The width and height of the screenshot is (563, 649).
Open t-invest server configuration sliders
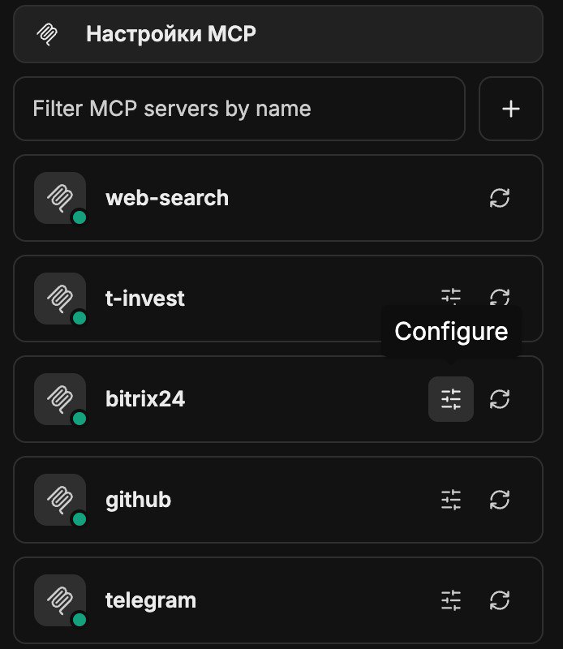451,296
